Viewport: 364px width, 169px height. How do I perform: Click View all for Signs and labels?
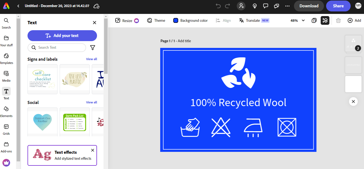[91, 59]
